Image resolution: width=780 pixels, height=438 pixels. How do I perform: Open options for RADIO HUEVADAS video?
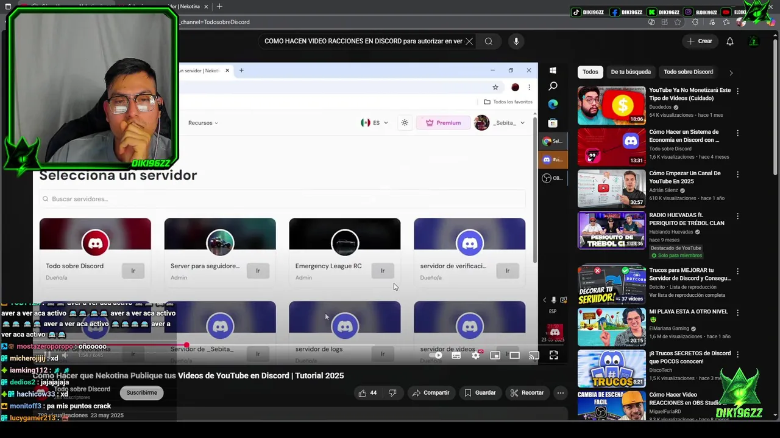(x=737, y=217)
